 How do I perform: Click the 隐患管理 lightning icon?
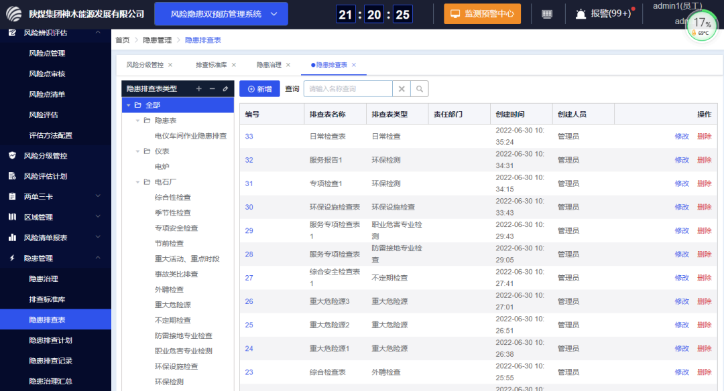point(13,258)
